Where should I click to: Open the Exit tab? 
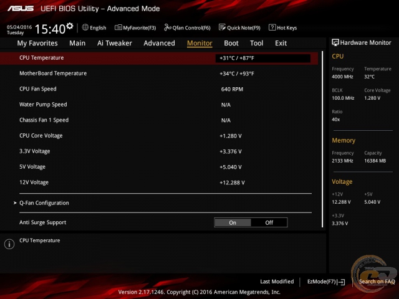(281, 43)
